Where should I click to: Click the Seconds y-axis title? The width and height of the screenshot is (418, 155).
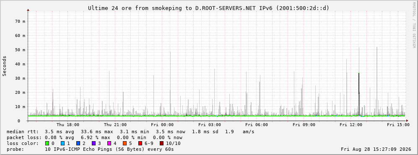point(5,66)
